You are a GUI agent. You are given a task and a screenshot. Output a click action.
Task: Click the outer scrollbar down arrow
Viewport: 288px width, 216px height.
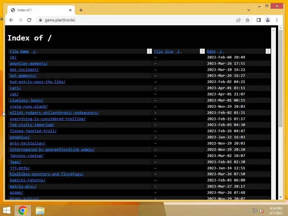[280, 197]
